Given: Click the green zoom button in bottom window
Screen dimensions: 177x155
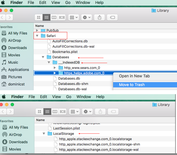Looking at the screenshot, I should pos(12,105).
